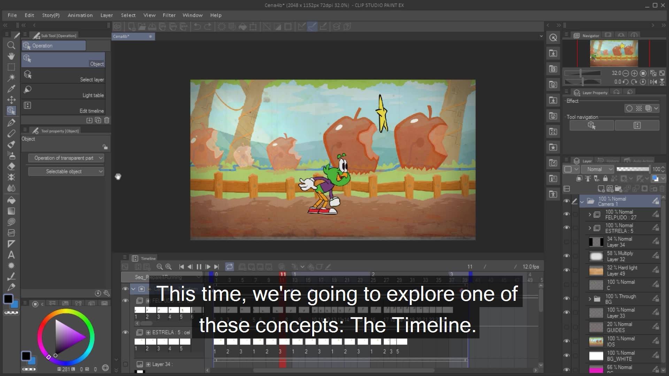Click the Navigator canvas thumbnail
The height and width of the screenshot is (376, 669).
click(x=614, y=53)
